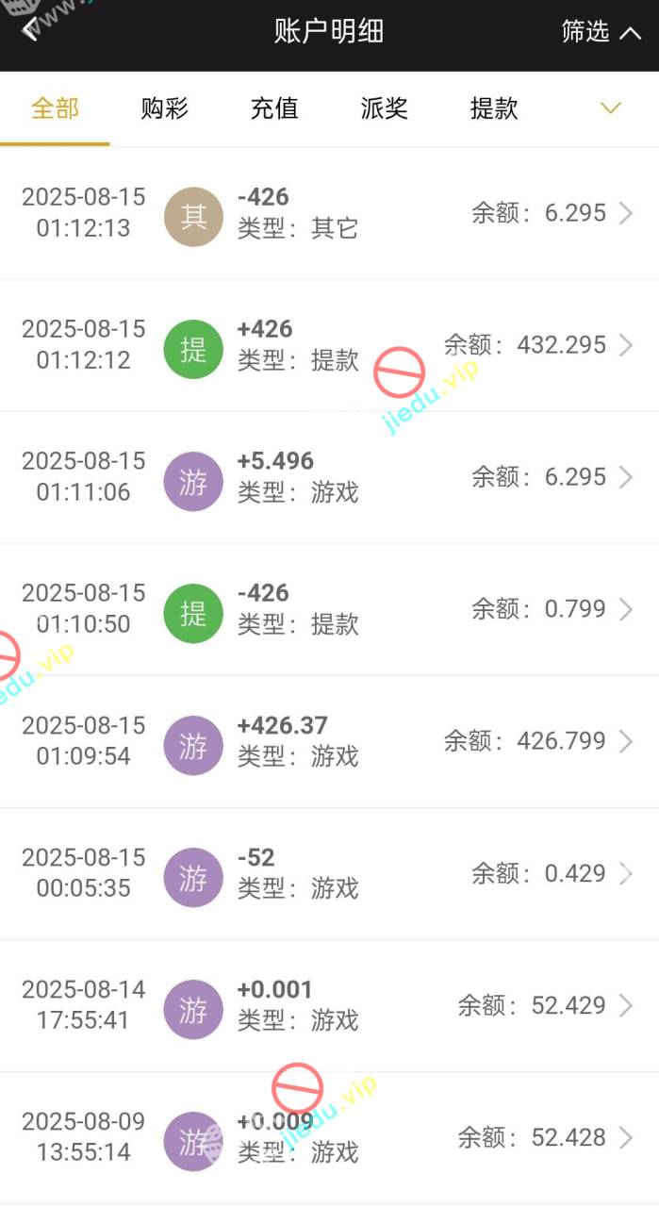659x1207 pixels.
Task: Switch to the 购彩 tab
Action: [165, 108]
